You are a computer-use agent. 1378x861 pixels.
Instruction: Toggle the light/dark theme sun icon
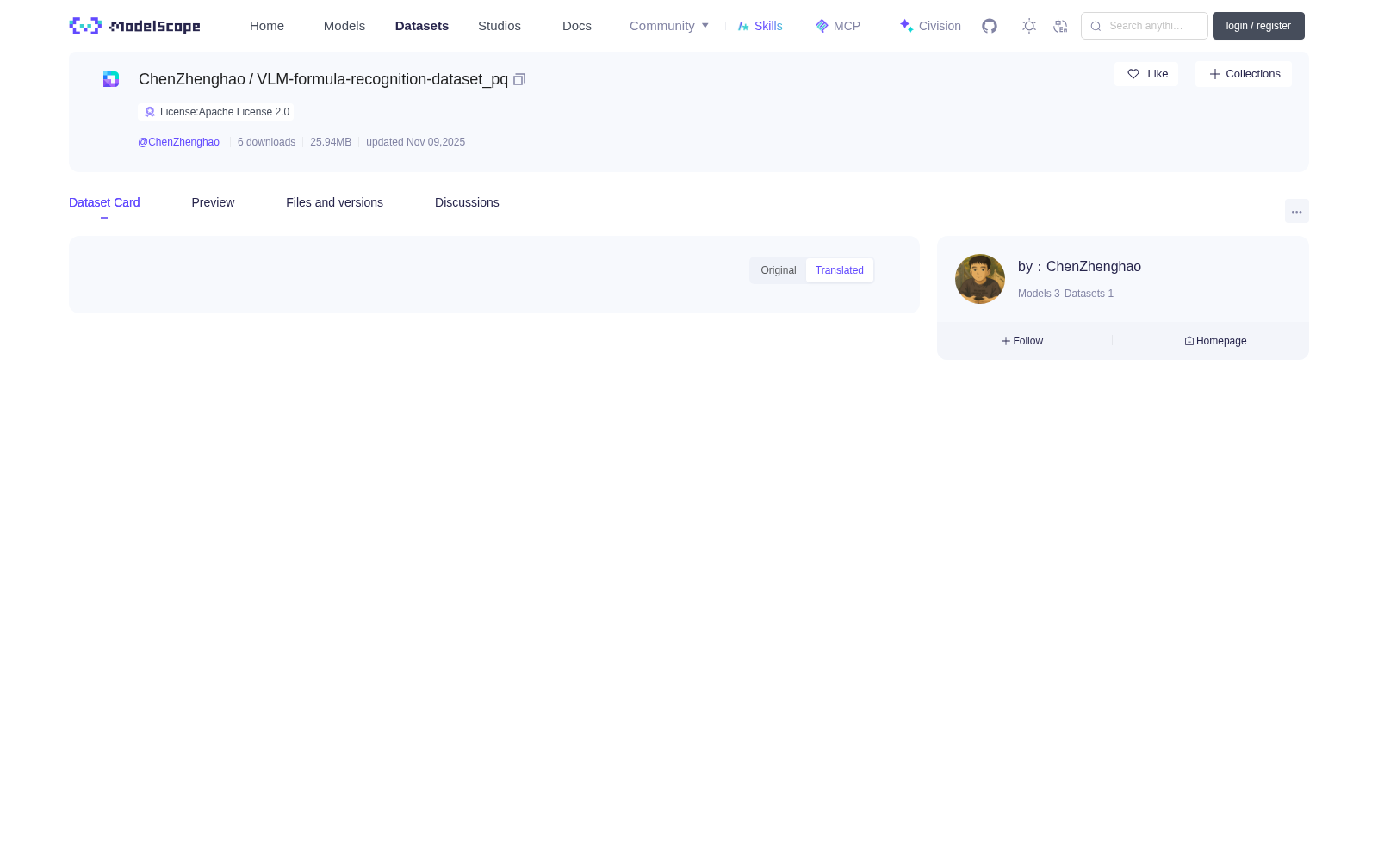click(1029, 26)
